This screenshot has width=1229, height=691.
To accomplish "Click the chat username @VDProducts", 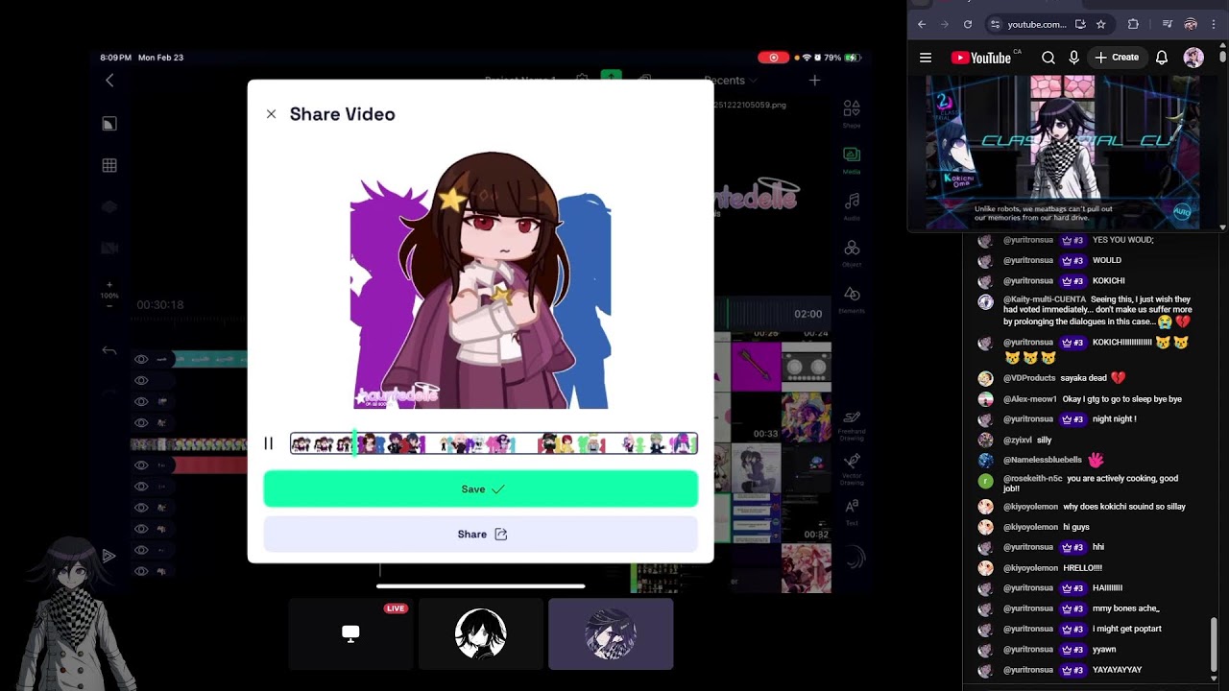I will coord(1028,378).
